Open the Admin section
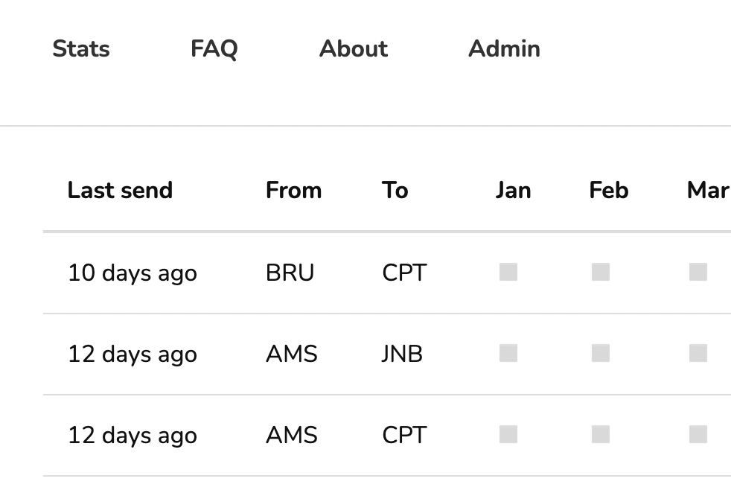This screenshot has height=496, width=731. click(504, 49)
